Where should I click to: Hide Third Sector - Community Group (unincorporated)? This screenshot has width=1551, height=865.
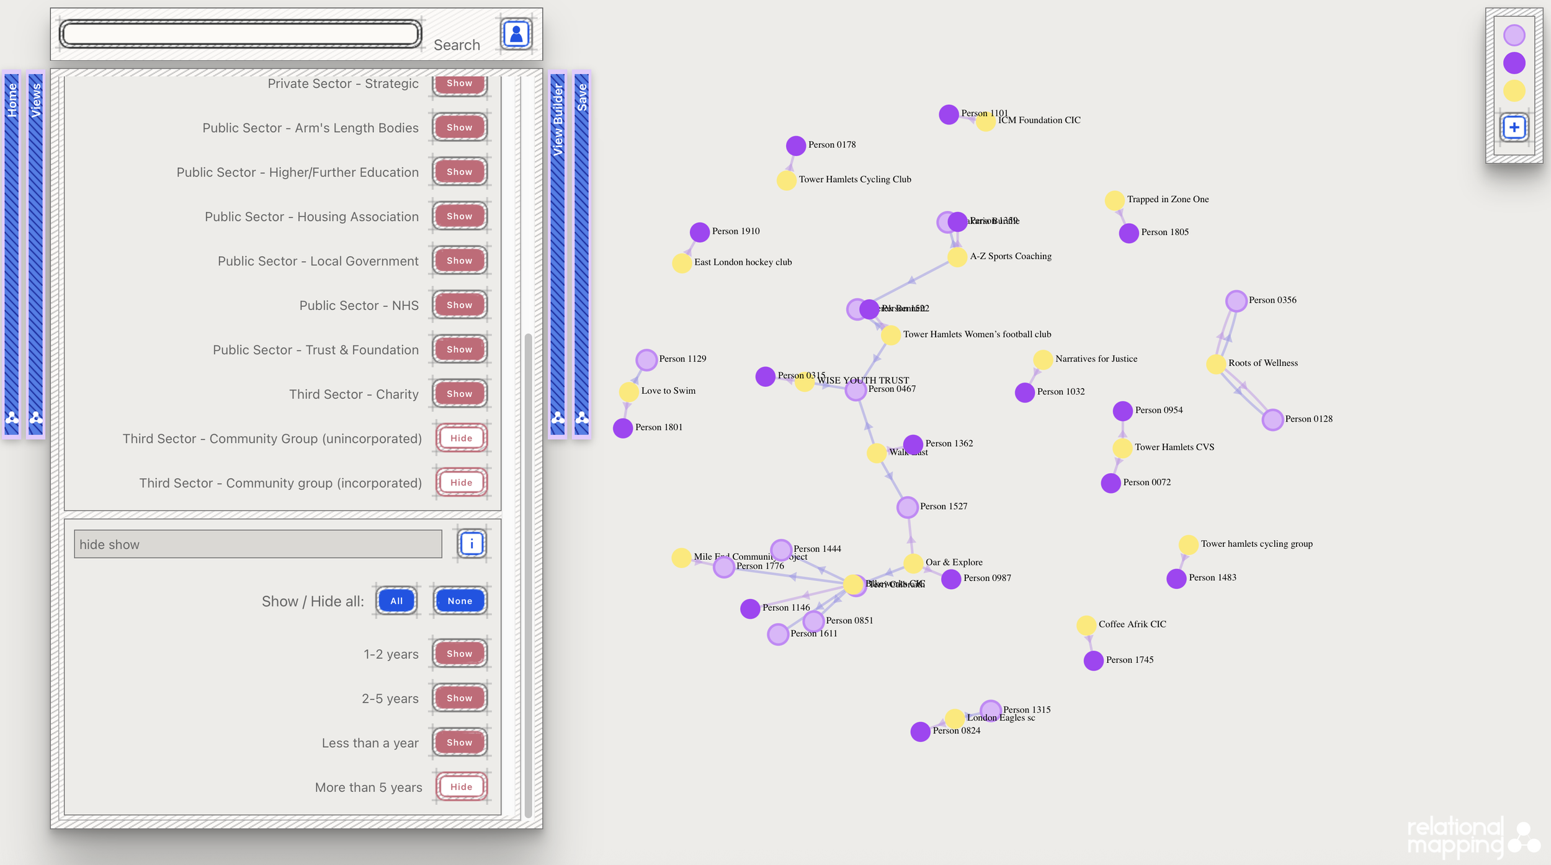pos(461,438)
